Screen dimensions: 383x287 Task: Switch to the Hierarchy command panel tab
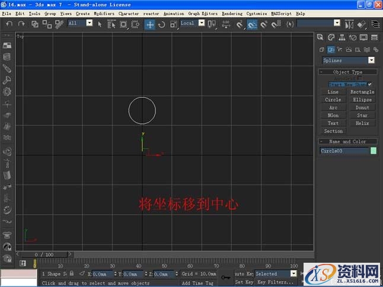tap(342, 37)
